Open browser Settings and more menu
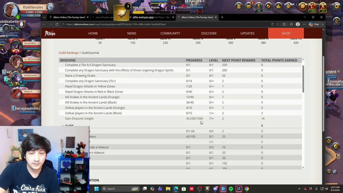This screenshot has width=343, height=193. tap(304, 24)
